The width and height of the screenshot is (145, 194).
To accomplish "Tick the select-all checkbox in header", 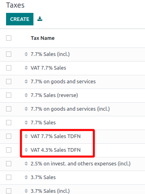I will point(8,38).
